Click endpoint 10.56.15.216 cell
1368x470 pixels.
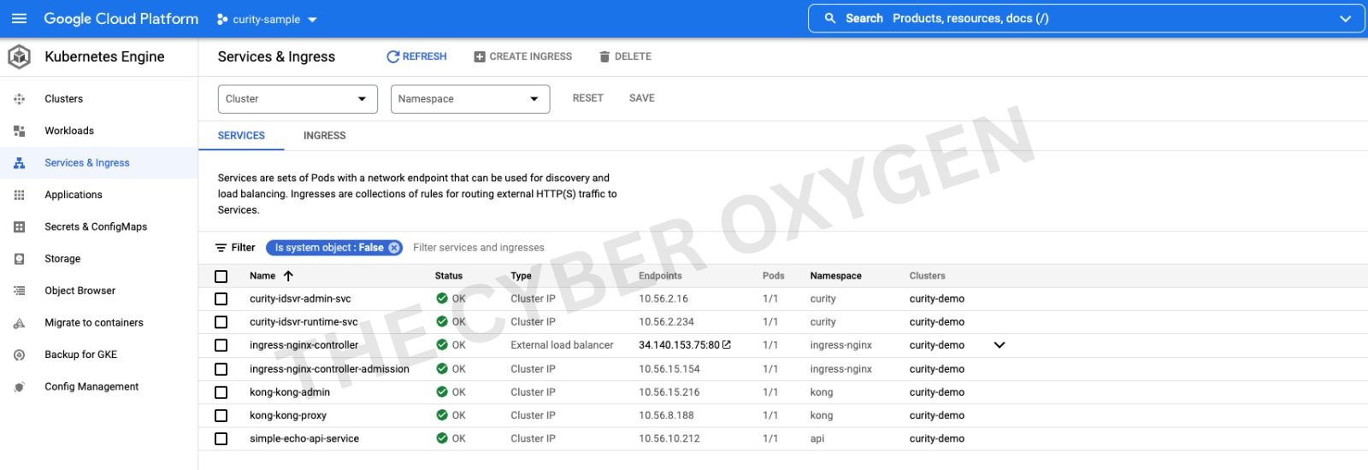669,392
